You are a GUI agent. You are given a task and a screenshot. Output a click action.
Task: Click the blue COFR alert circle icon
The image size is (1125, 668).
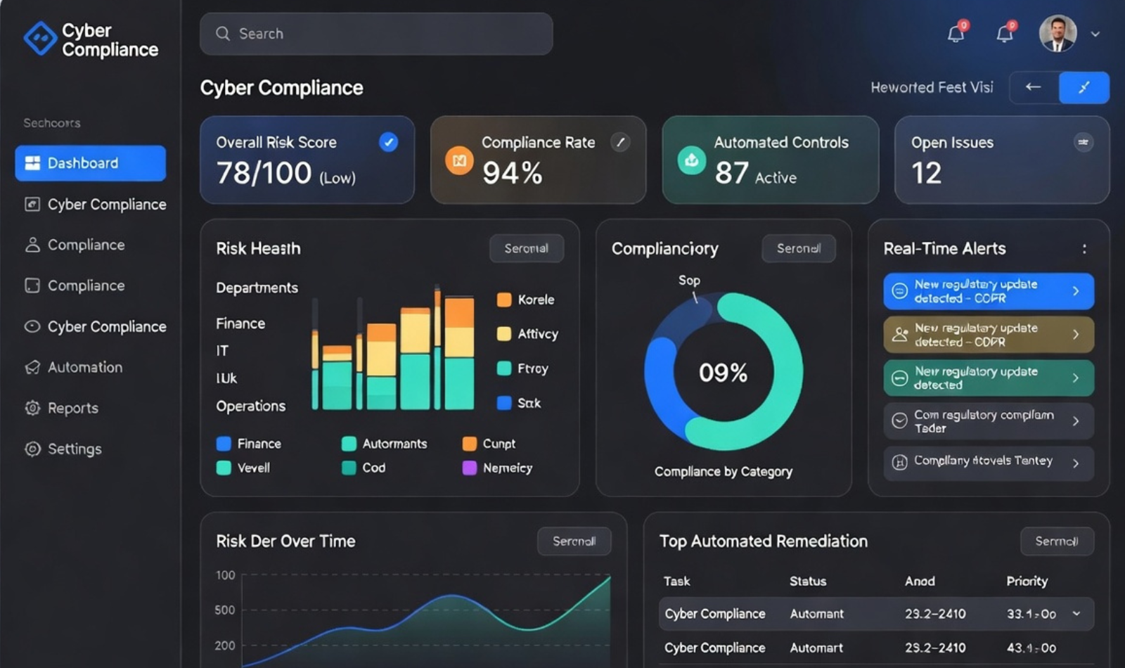(x=899, y=291)
